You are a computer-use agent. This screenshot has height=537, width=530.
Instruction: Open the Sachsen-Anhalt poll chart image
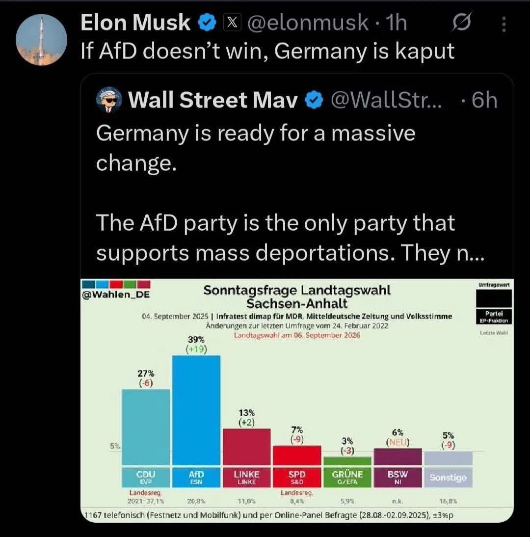297,401
